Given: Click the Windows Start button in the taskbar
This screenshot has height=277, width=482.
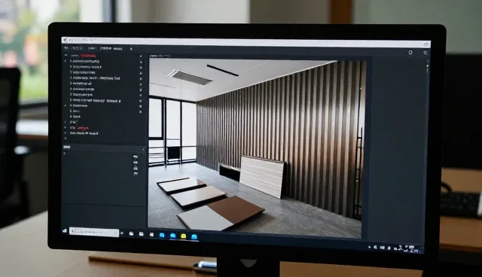Looking at the screenshot, I should tap(65, 230).
